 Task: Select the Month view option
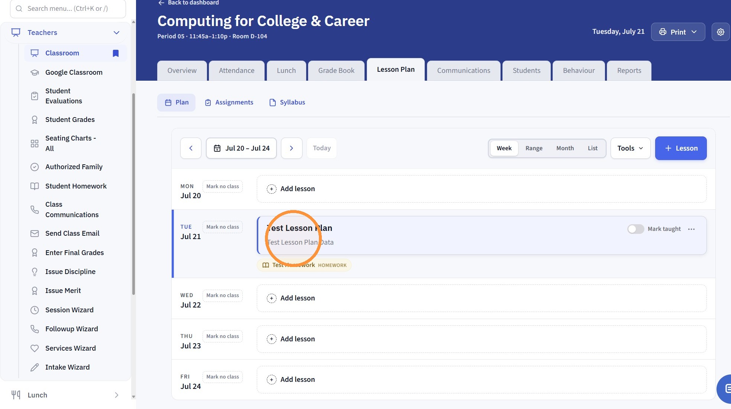click(565, 148)
